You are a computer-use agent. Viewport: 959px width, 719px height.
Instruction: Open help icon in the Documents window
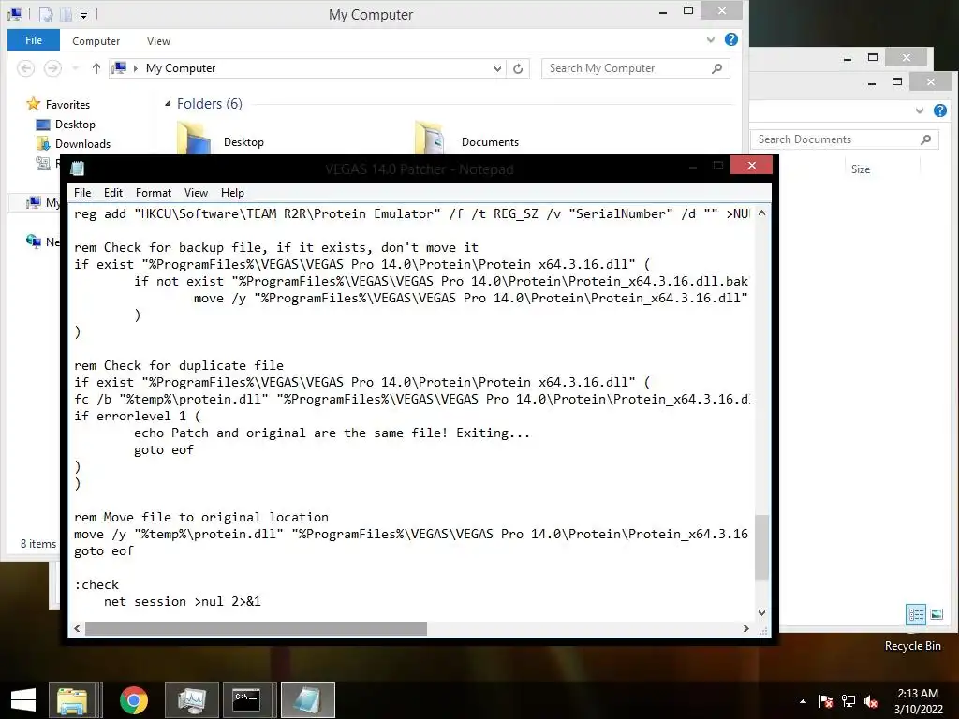coord(940,110)
